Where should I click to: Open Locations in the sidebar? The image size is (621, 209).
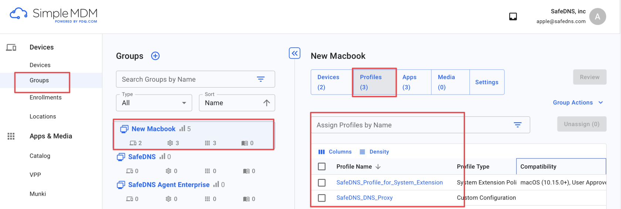43,116
